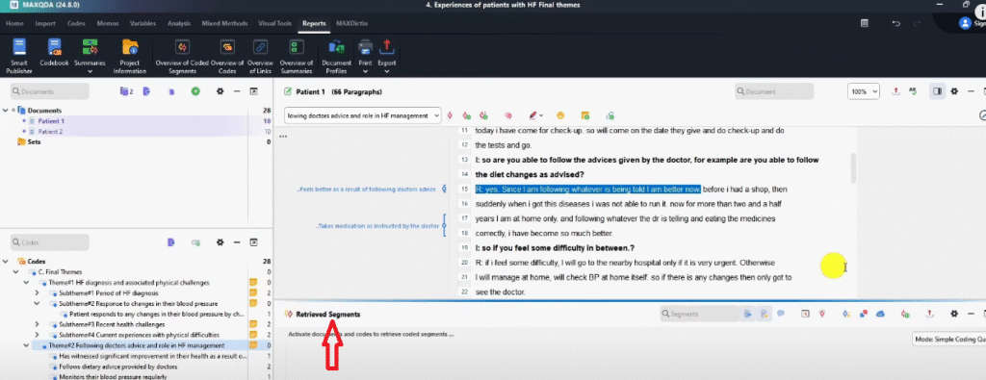This screenshot has height=380, width=986.
Task: Collapse the Codes root node
Action: 5,262
